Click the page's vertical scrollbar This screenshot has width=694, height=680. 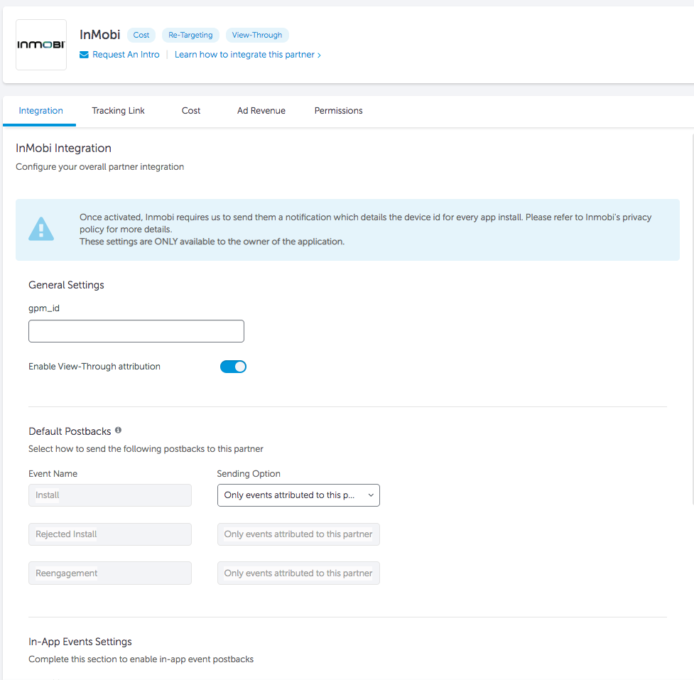point(693,319)
